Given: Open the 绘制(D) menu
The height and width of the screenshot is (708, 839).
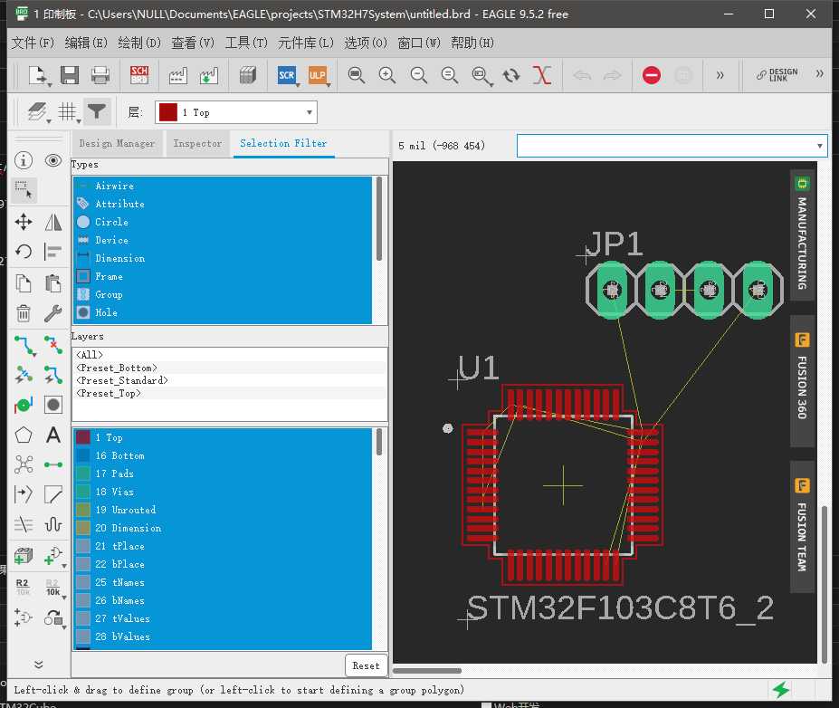Looking at the screenshot, I should point(139,43).
